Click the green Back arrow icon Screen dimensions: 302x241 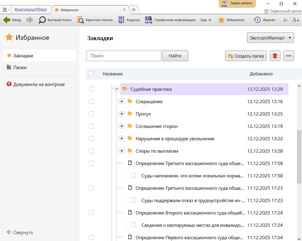pos(7,20)
